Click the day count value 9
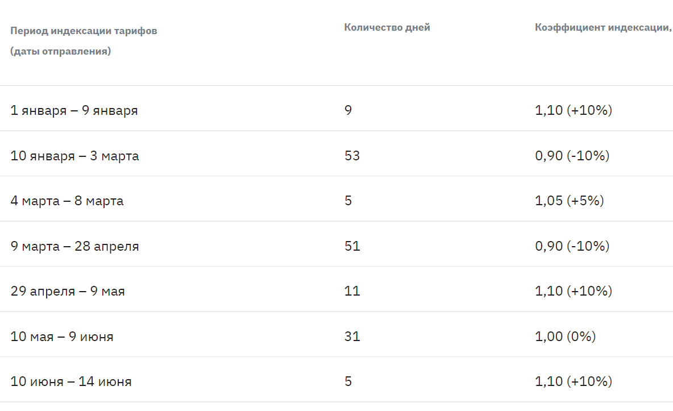This screenshot has width=673, height=411. [348, 111]
